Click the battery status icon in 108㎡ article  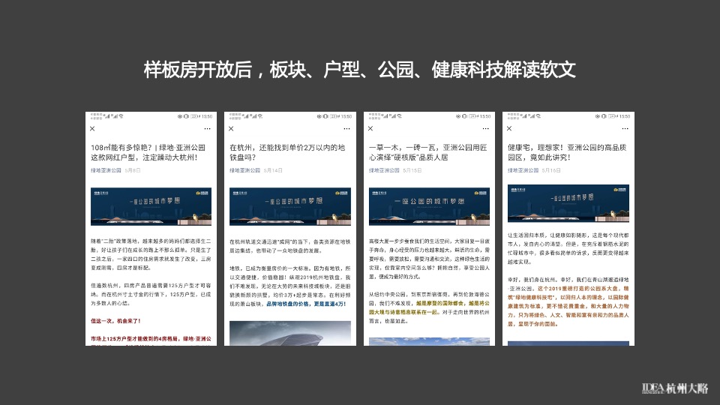pos(193,117)
